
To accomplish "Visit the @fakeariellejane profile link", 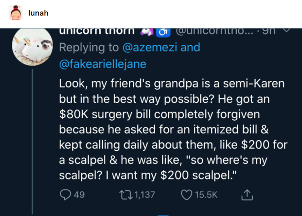I will [x=102, y=64].
